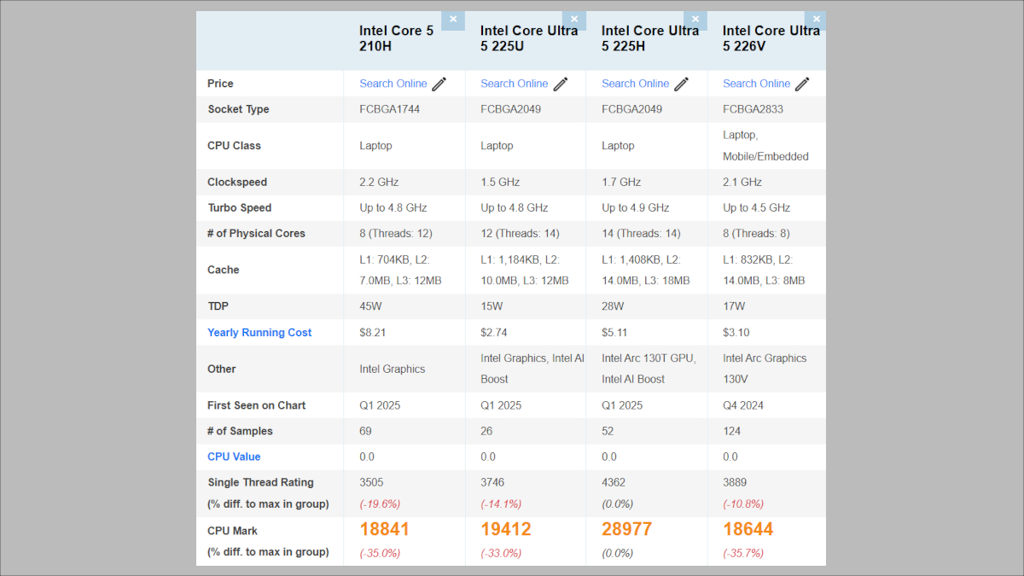Remove Intel Core Ultra 5 225U column
Screen dimensions: 1024x576
(573, 20)
